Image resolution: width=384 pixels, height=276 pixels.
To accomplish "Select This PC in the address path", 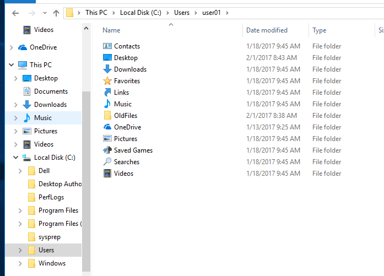I will pyautogui.click(x=96, y=13).
